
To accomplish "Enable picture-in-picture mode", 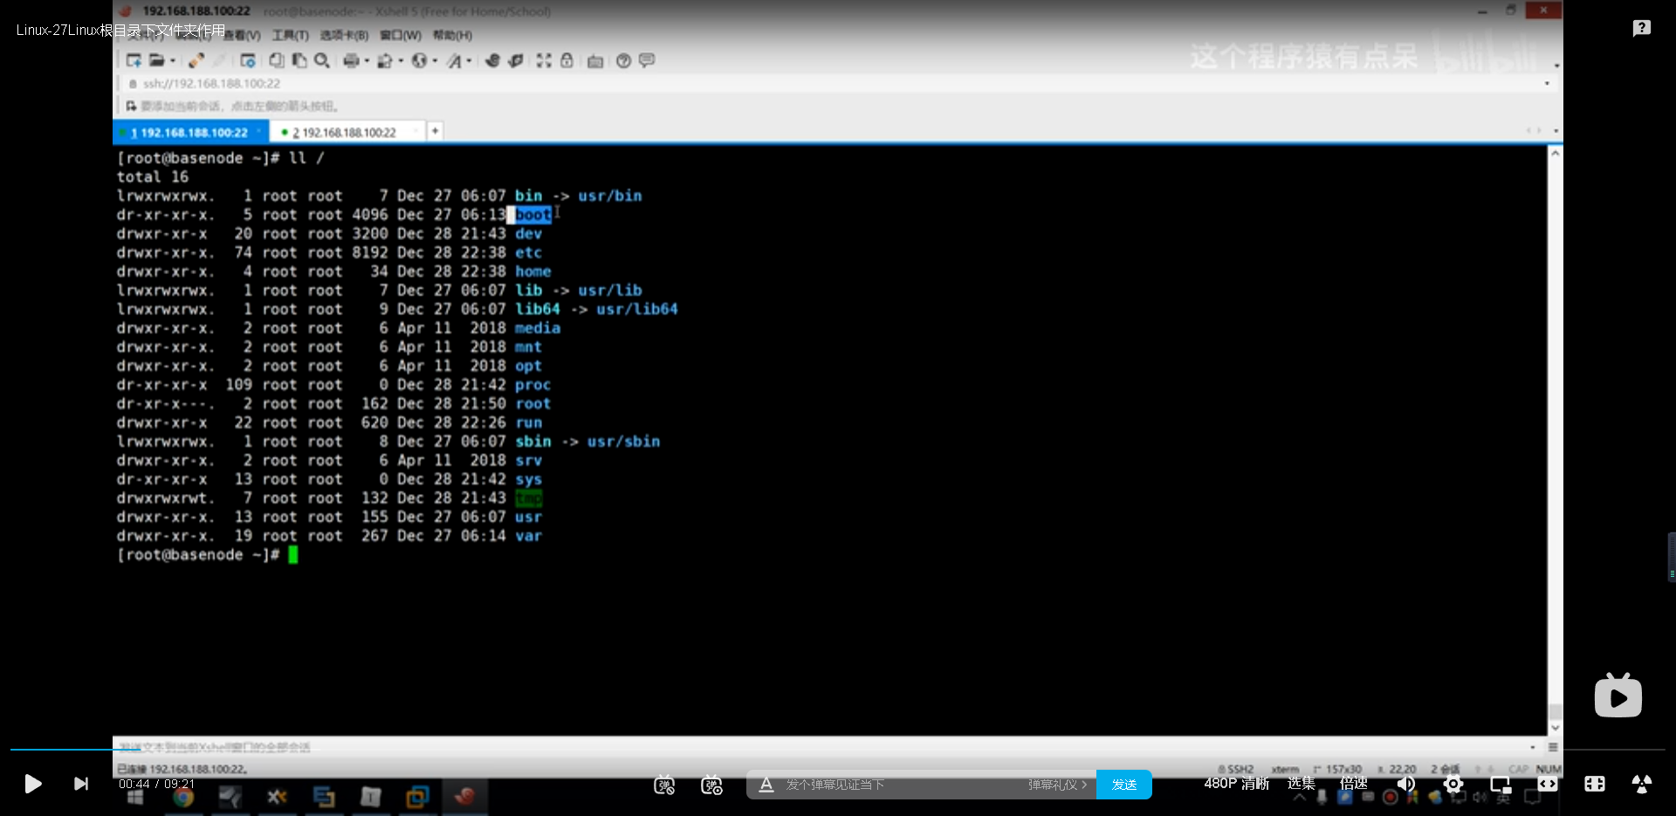I will point(1501,784).
